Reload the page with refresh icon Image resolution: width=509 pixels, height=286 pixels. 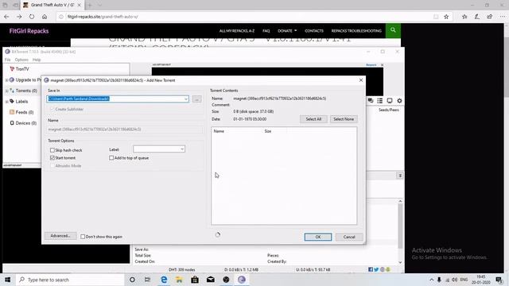[32, 17]
